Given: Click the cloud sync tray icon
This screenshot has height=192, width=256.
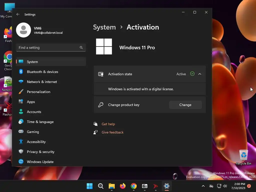Looking at the screenshot, I should [x=211, y=186].
